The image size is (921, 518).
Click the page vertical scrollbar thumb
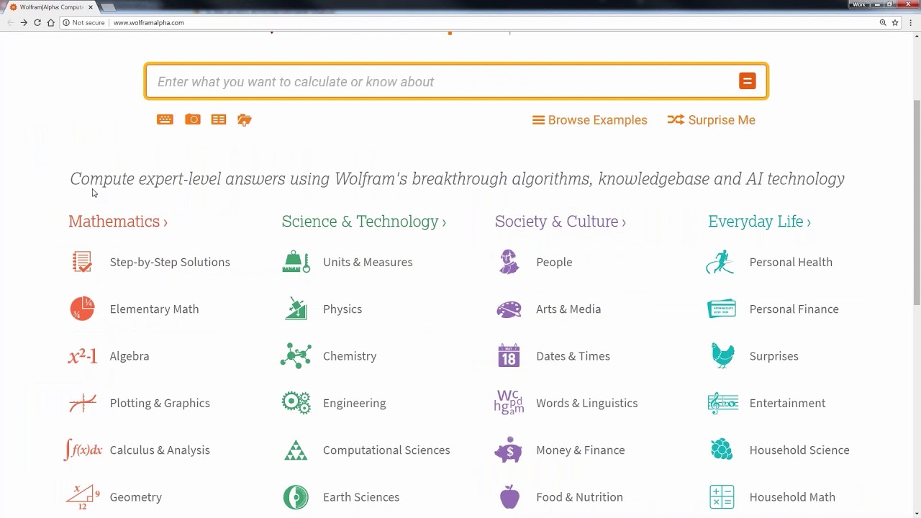click(917, 203)
